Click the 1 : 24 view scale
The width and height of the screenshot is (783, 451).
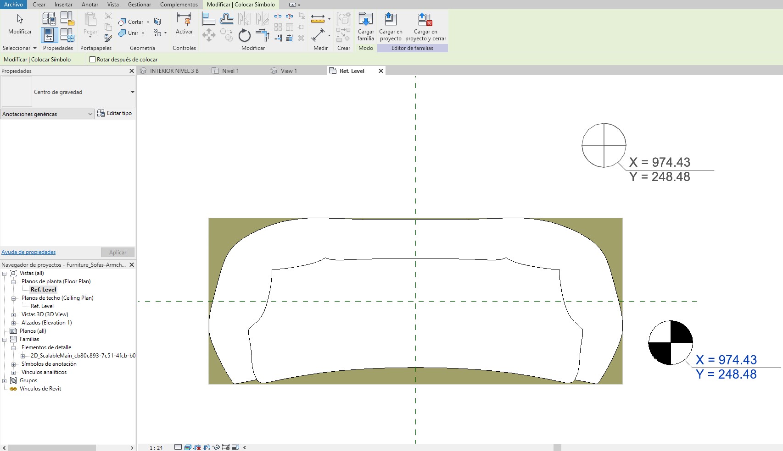[x=156, y=448]
